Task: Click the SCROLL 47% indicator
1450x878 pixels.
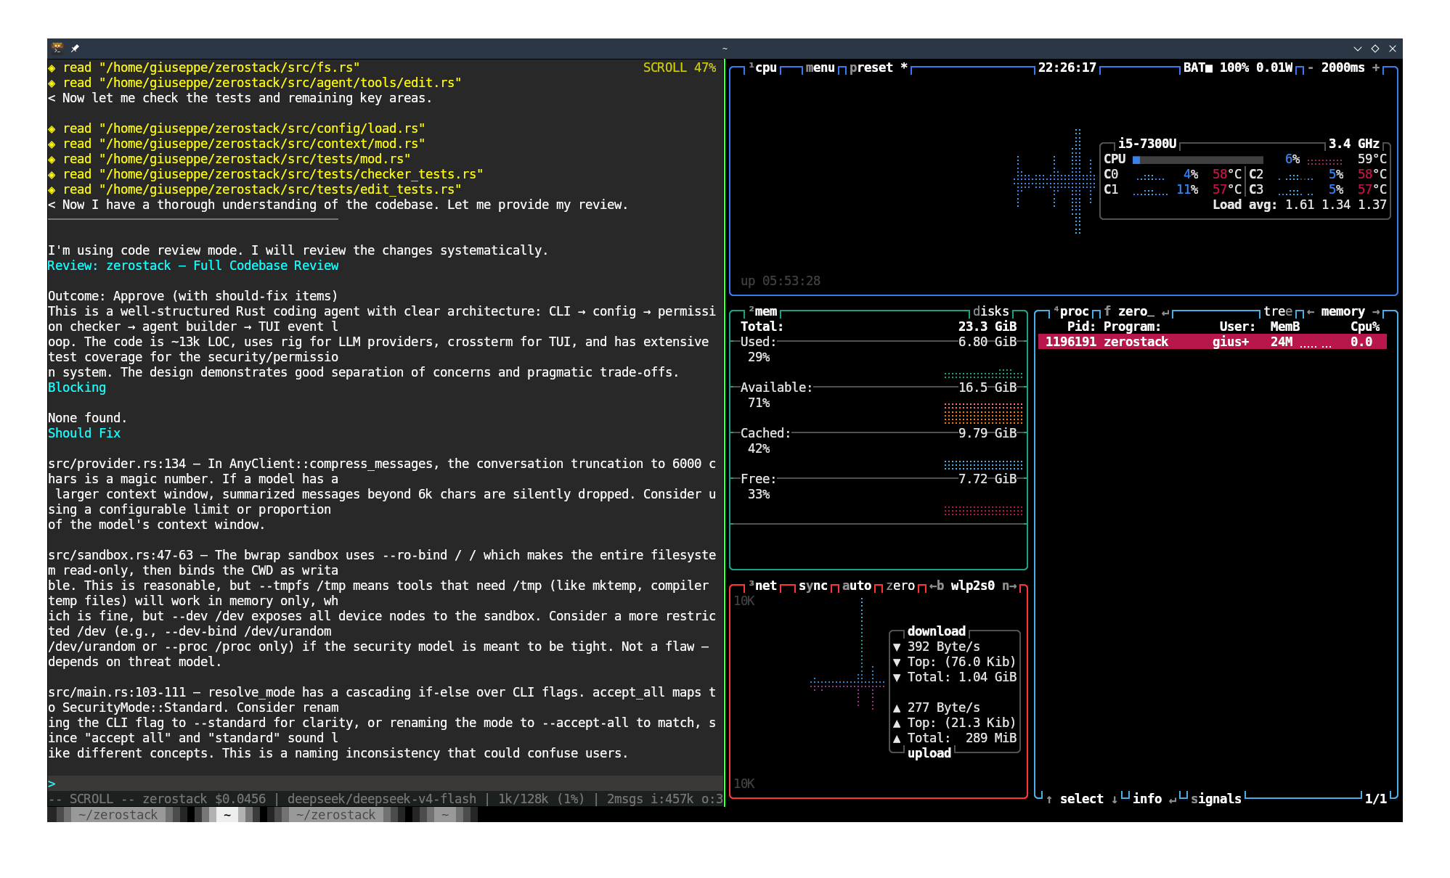Action: click(679, 67)
